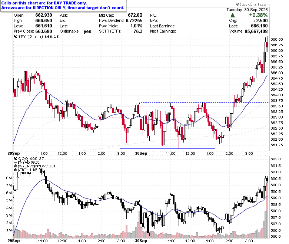Click the Mkt Cap value 672.8B
Screen dimensions: 289x244
point(135,15)
